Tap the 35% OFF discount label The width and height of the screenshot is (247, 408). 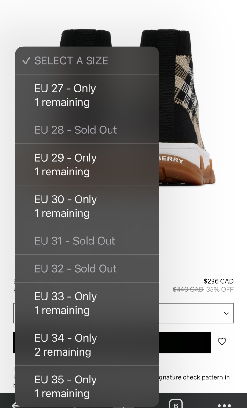pos(220,289)
